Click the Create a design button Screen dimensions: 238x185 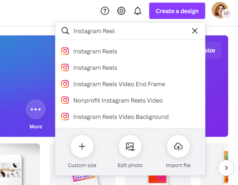click(x=177, y=11)
